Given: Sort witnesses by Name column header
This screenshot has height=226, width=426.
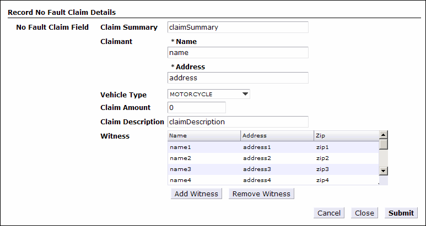Looking at the screenshot, I should tap(203, 135).
